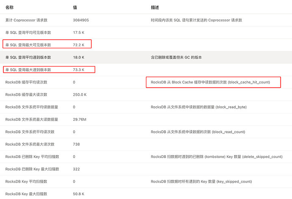This screenshot has width=292, height=199.
Task: Click the block_read_count description text
Action: tap(198, 132)
